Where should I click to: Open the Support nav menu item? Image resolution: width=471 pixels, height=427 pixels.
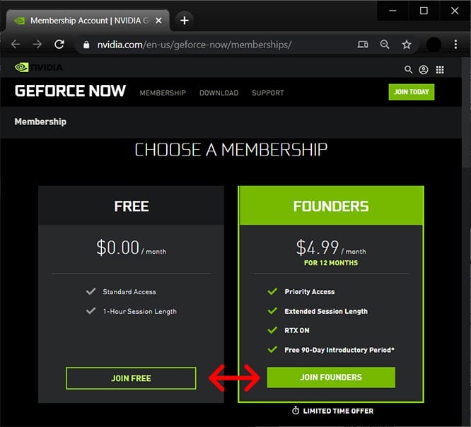(268, 93)
